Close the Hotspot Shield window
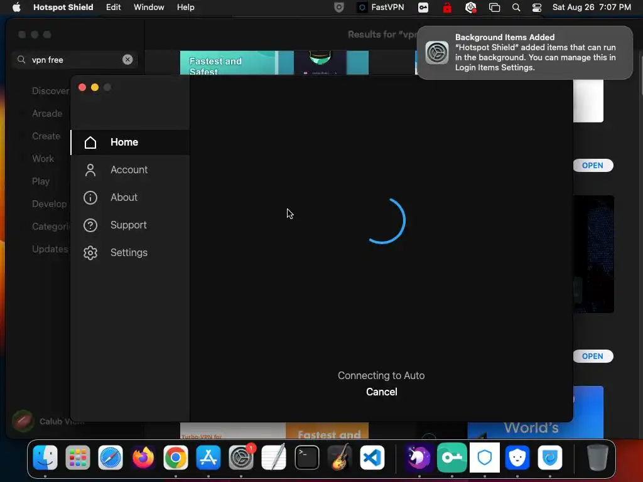The image size is (643, 482). click(82, 87)
